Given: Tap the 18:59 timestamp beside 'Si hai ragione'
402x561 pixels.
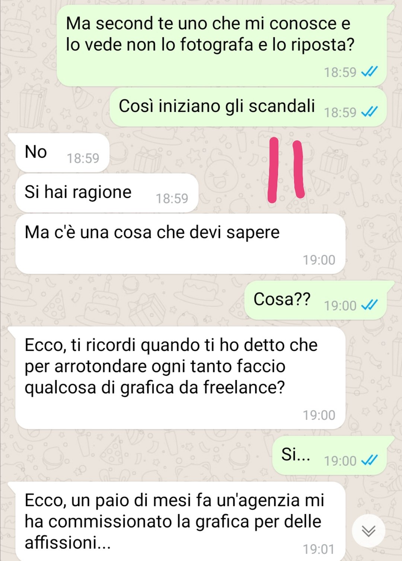Looking at the screenshot, I should click(172, 199).
